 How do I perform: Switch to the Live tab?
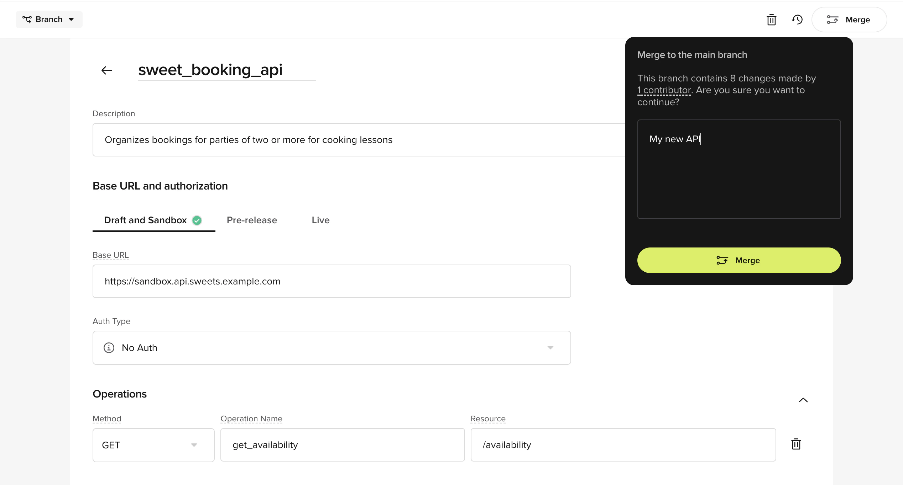point(320,220)
